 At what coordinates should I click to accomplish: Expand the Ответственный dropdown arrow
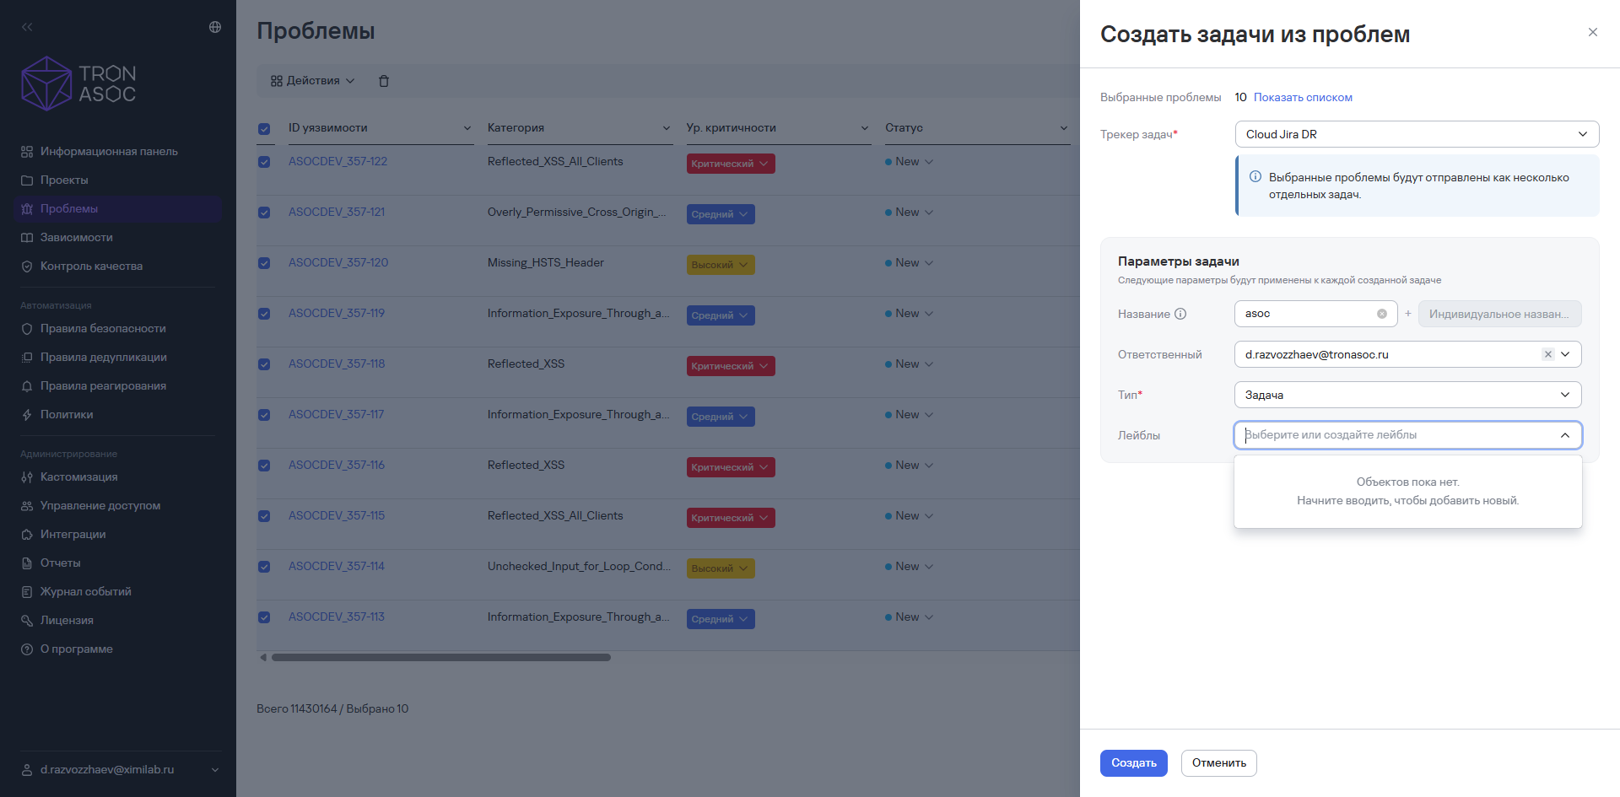pyautogui.click(x=1566, y=354)
